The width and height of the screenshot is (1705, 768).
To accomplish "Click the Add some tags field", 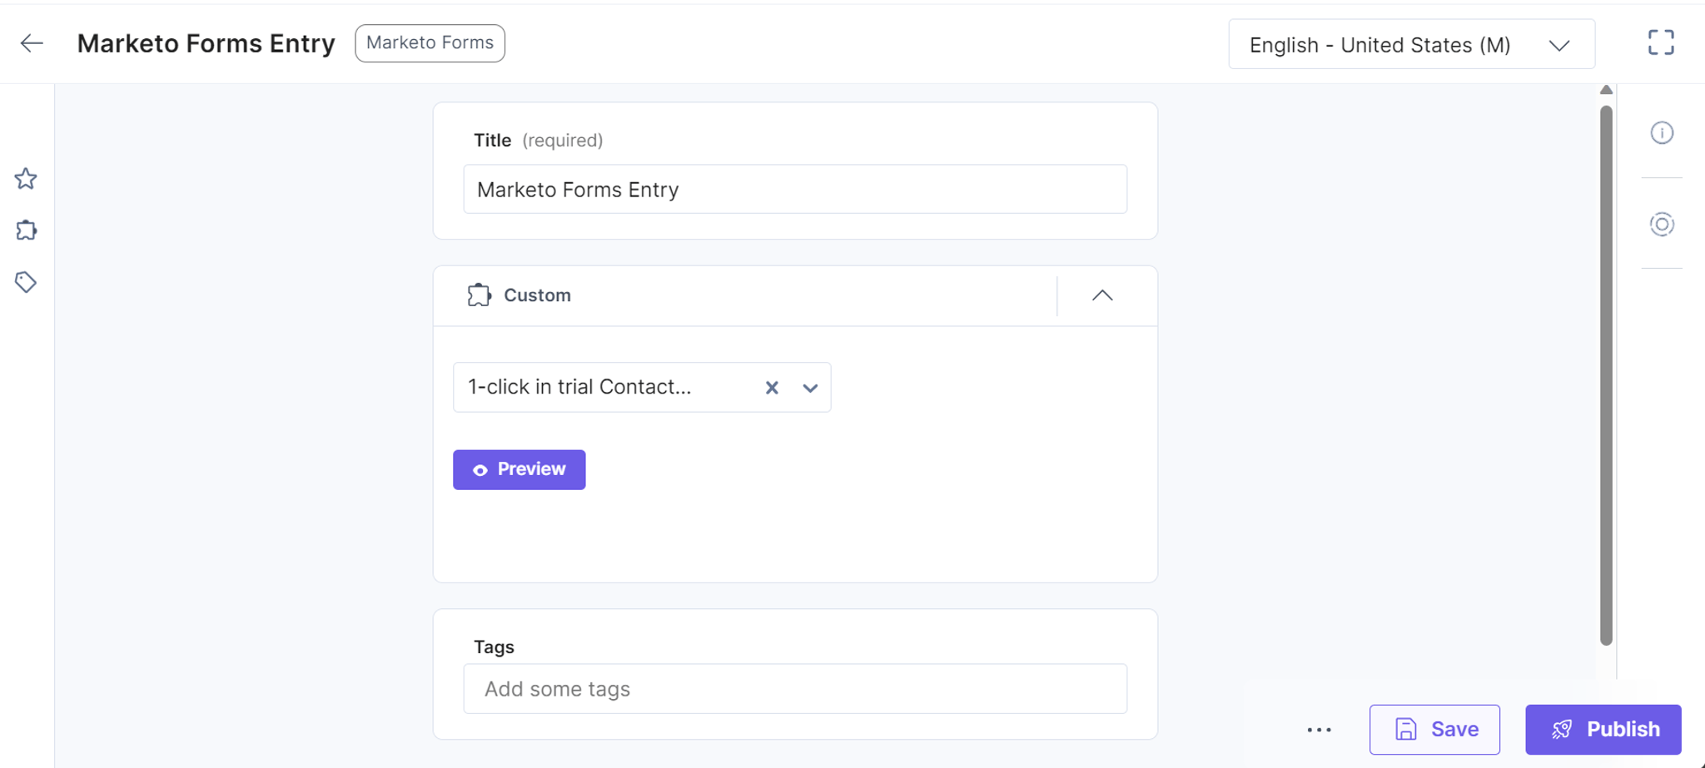I will (x=795, y=689).
